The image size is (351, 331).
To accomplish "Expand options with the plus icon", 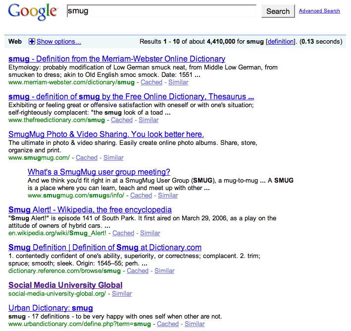I will pos(32,42).
